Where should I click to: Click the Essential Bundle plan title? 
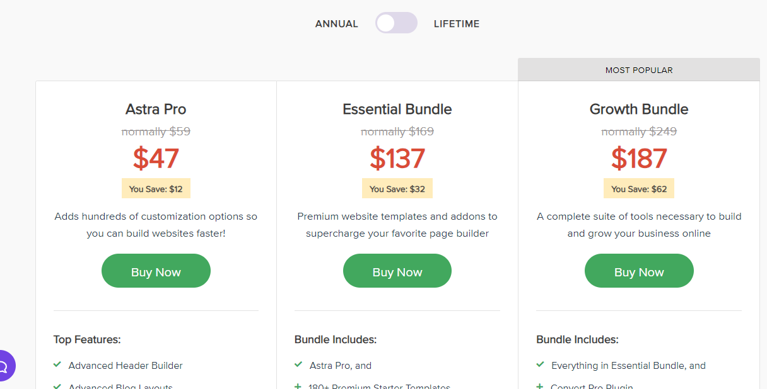pos(397,109)
